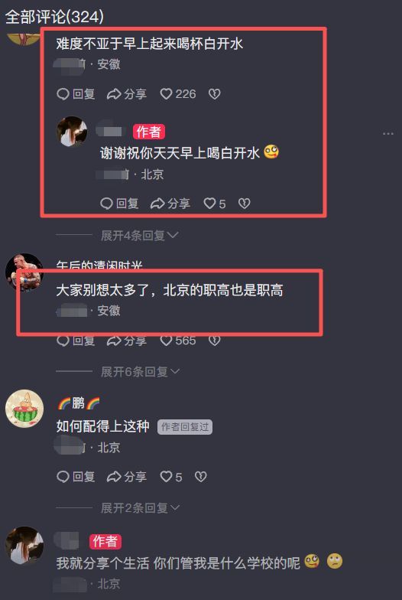The width and height of the screenshot is (402, 600).
Task: Share the author's 谢谢祝你 reply
Action: coord(170,204)
